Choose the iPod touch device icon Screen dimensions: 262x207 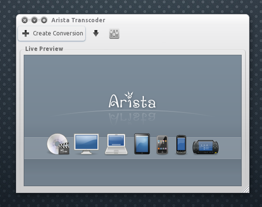pyautogui.click(x=162, y=145)
